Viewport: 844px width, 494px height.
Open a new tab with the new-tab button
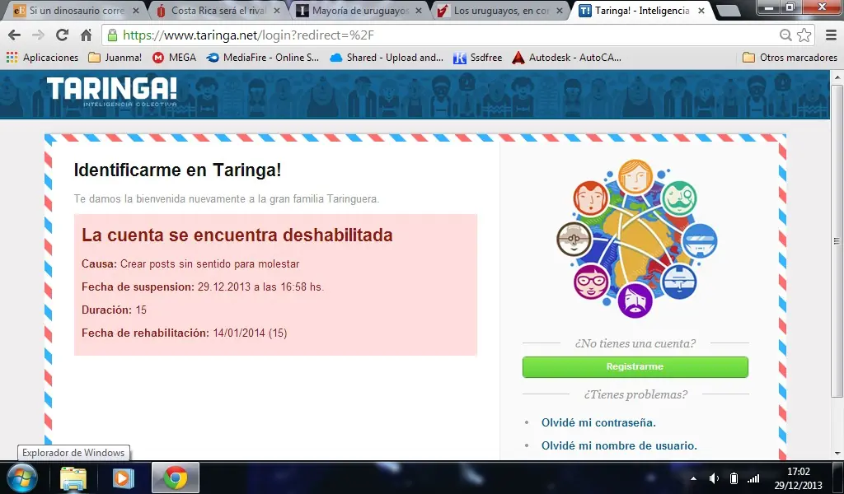[x=729, y=11]
